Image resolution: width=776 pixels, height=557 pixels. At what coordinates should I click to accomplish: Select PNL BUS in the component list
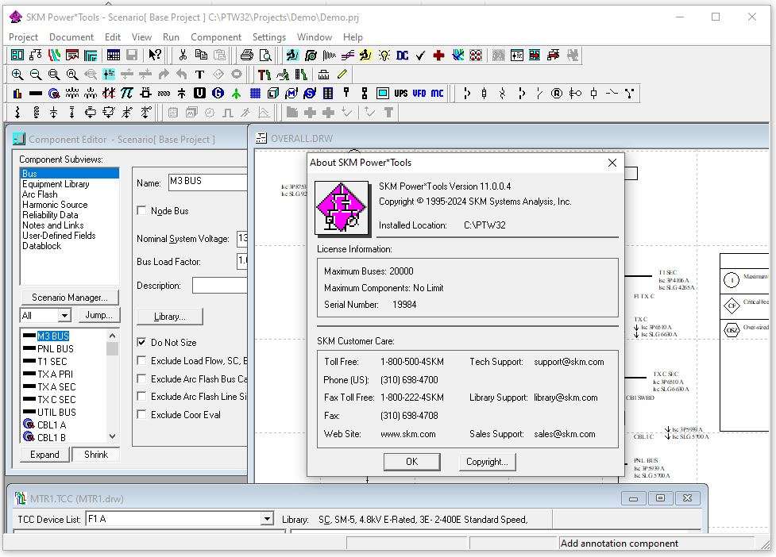point(56,348)
